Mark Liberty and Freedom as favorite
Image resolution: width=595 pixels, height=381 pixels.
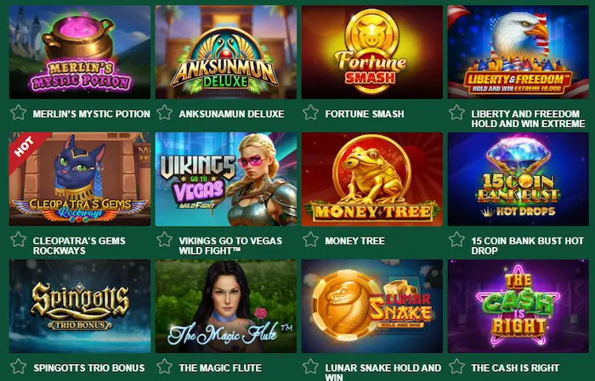coord(456,113)
